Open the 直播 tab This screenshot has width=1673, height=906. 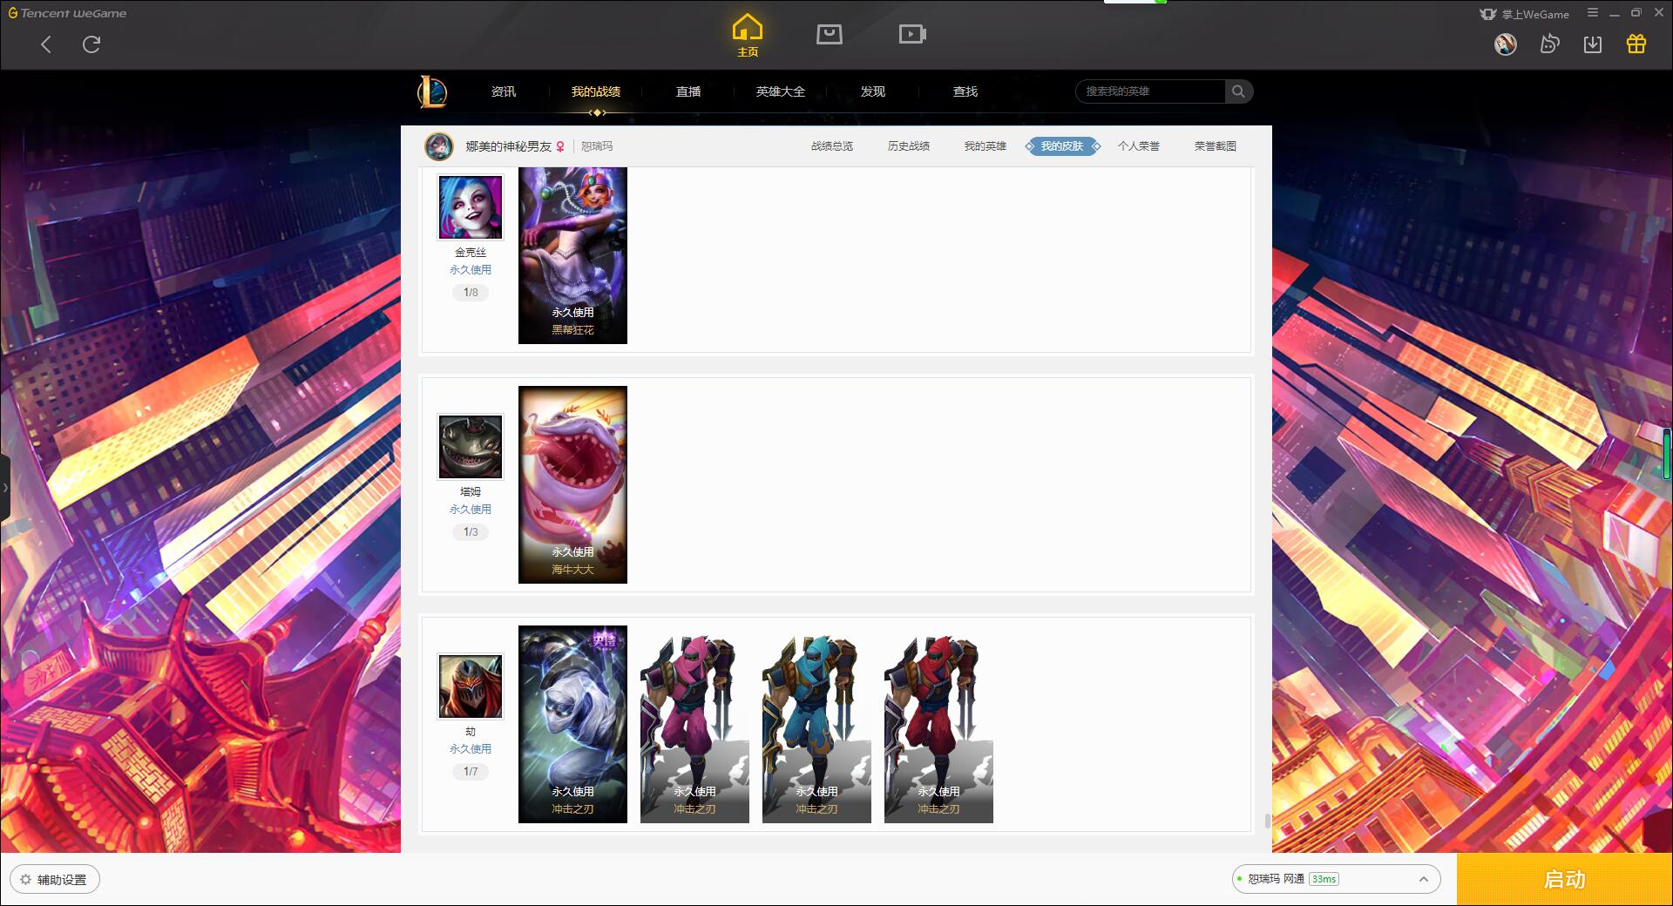688,91
